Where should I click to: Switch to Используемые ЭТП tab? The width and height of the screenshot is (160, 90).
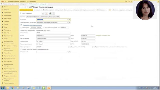pos(54,17)
